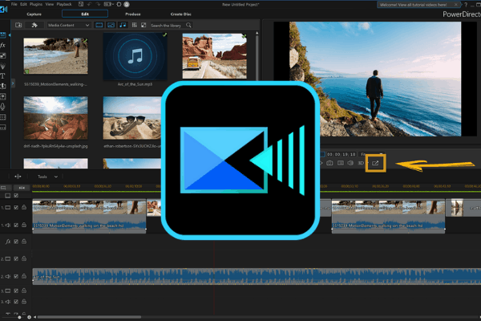Screen dimensions: 481x321
Task: Click the save project toolbar icon
Action: (81, 4)
